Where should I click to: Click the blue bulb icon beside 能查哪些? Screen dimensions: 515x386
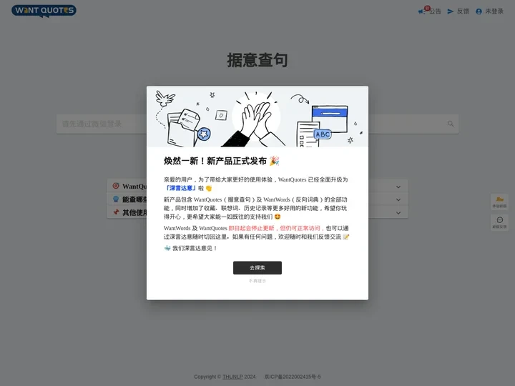point(116,199)
